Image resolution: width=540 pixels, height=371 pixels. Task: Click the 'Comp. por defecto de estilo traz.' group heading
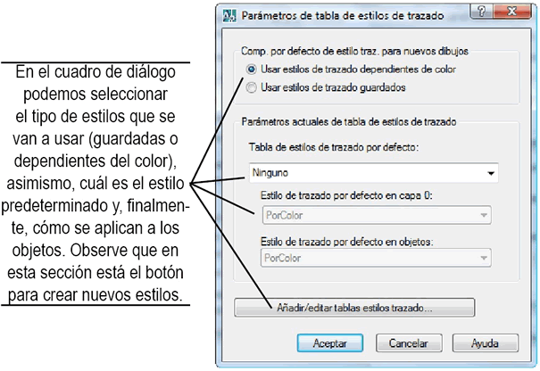[x=354, y=51]
